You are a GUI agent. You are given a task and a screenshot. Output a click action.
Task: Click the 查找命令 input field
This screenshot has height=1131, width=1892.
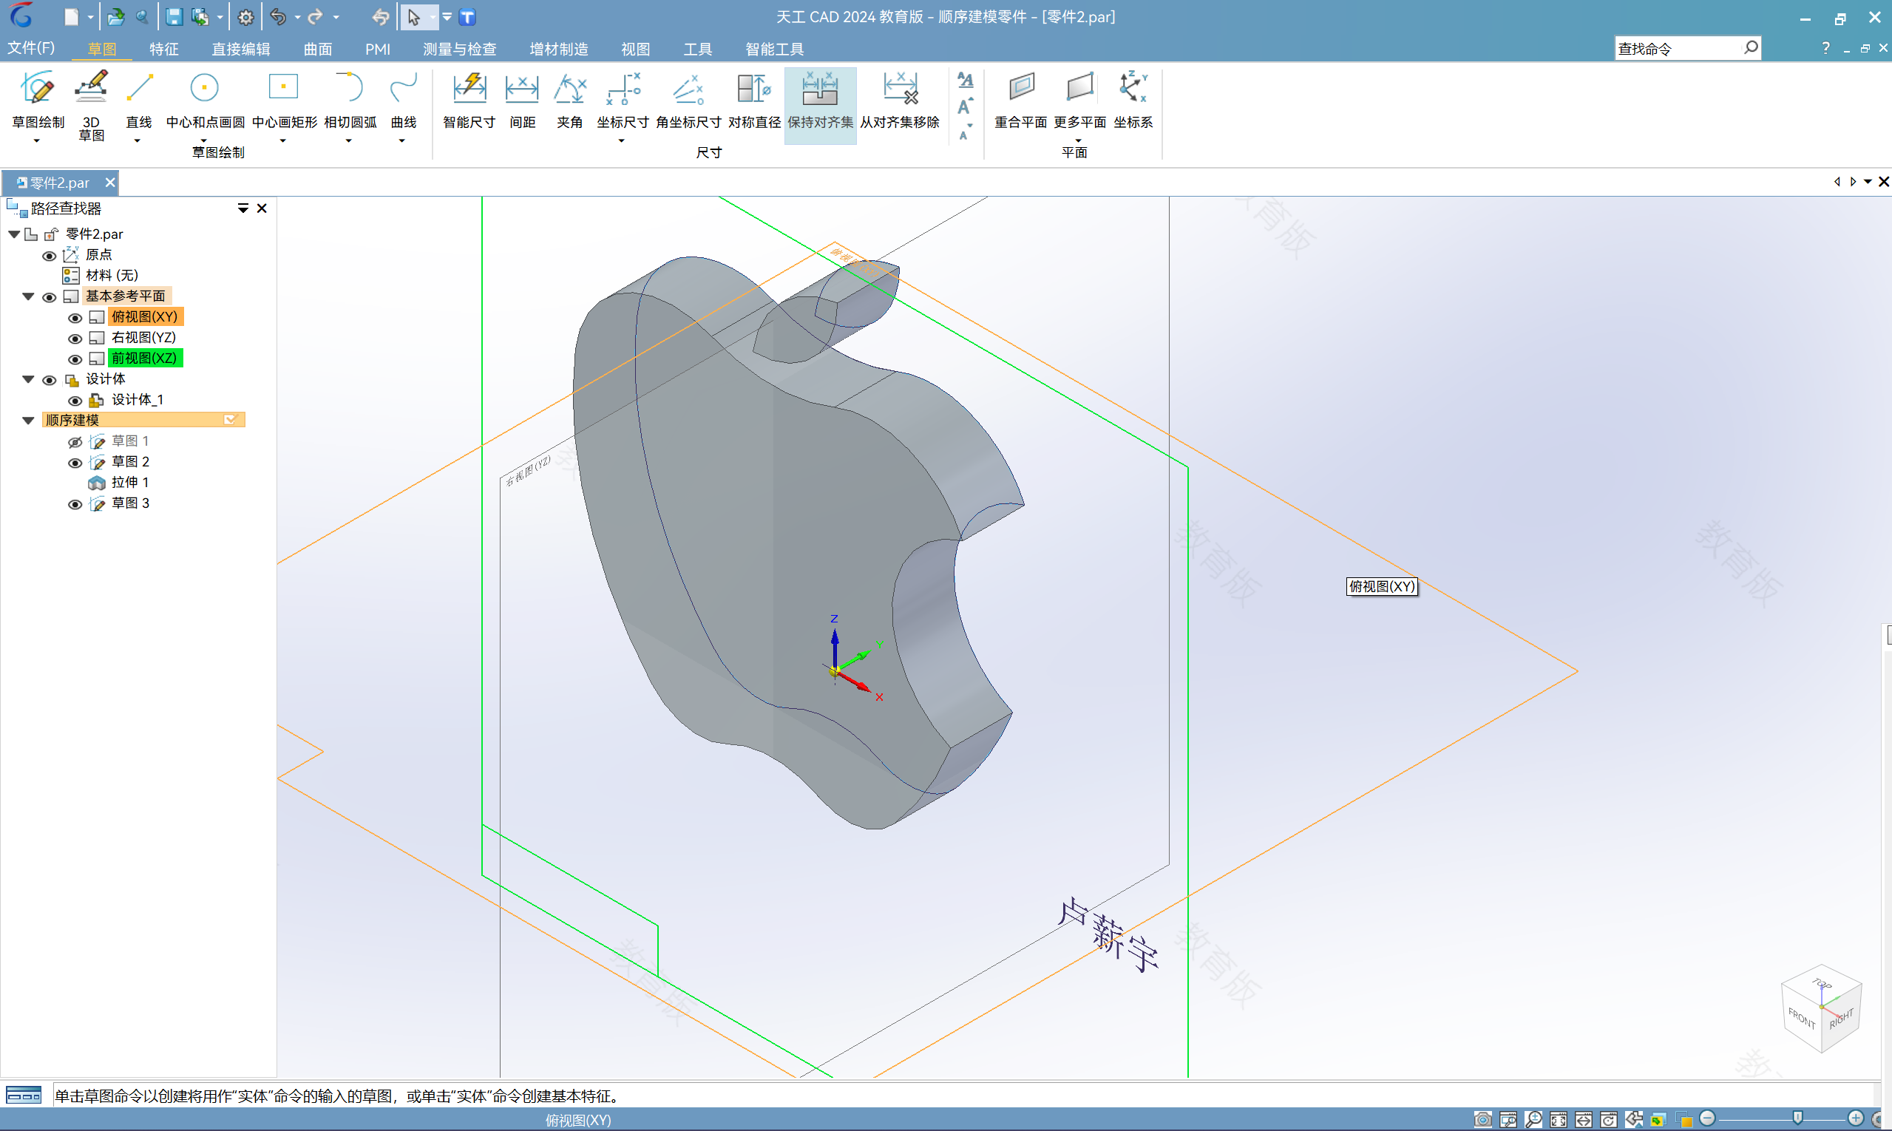pyautogui.click(x=1678, y=49)
